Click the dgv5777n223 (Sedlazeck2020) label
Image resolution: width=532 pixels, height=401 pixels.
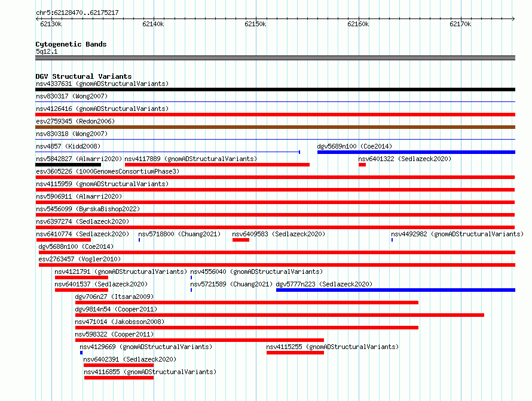tap(324, 284)
